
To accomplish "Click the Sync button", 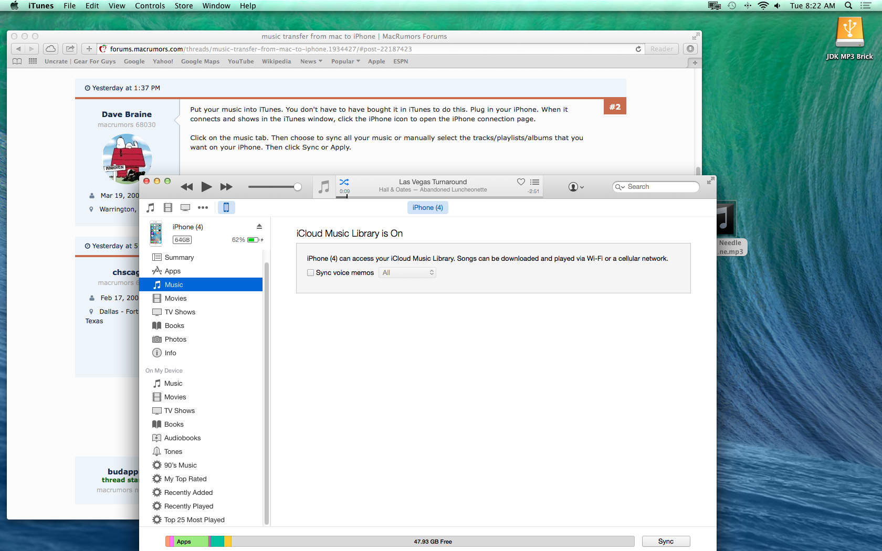I will 666,541.
